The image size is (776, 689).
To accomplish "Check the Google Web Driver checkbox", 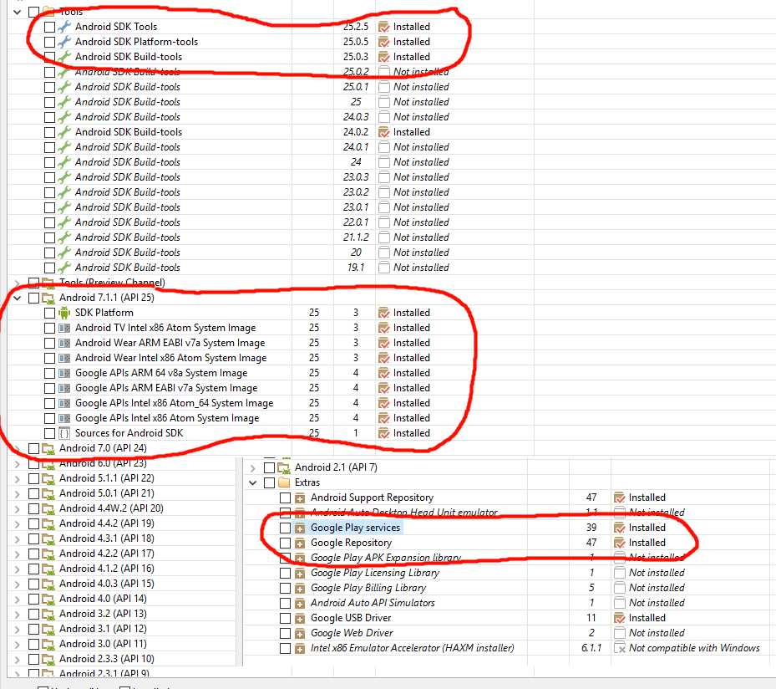I will pos(285,633).
